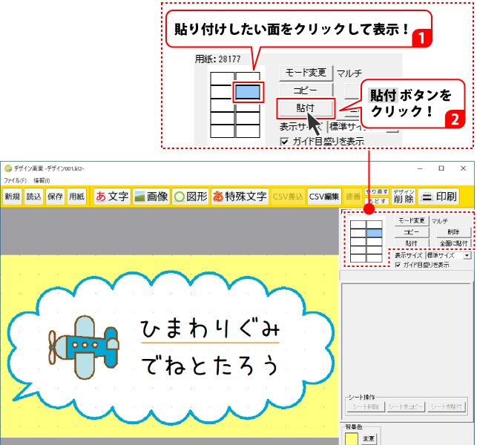477x445 pixels.
Task: Click the greyed 連番 button
Action: 353,197
